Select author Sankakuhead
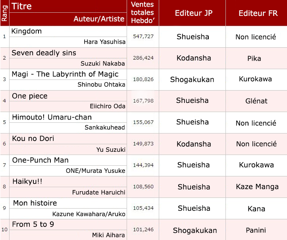 105,127
